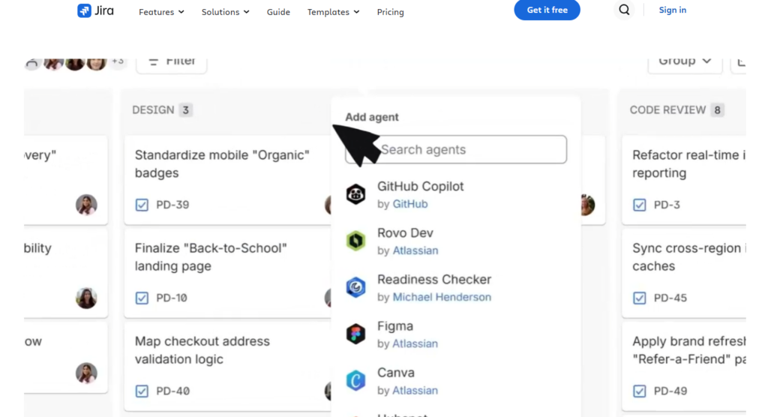Click the Get it free button
The height and width of the screenshot is (417, 768).
[547, 10]
